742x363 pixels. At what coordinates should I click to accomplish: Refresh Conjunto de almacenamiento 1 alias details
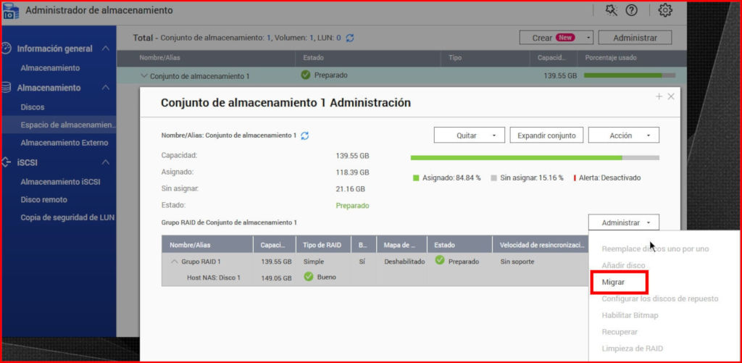305,135
